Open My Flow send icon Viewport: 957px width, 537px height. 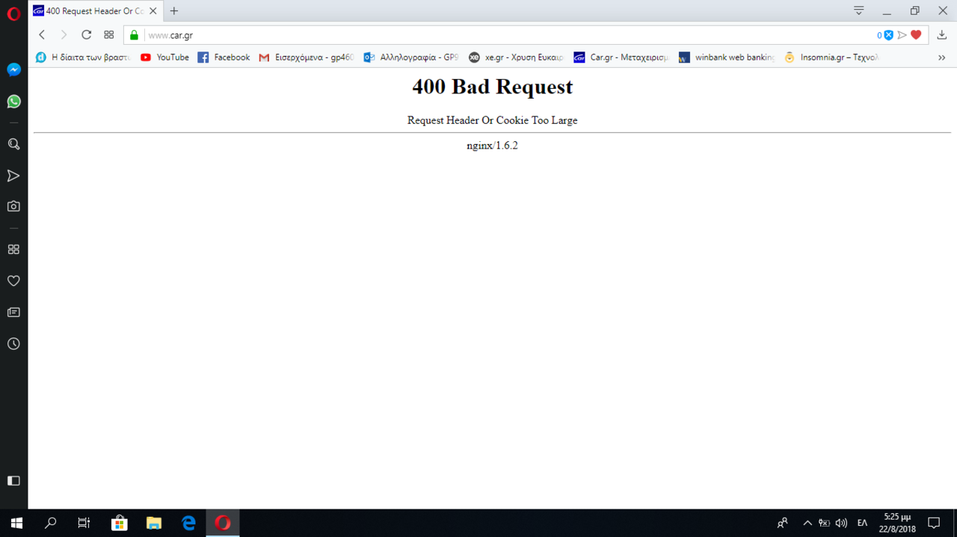coord(13,176)
